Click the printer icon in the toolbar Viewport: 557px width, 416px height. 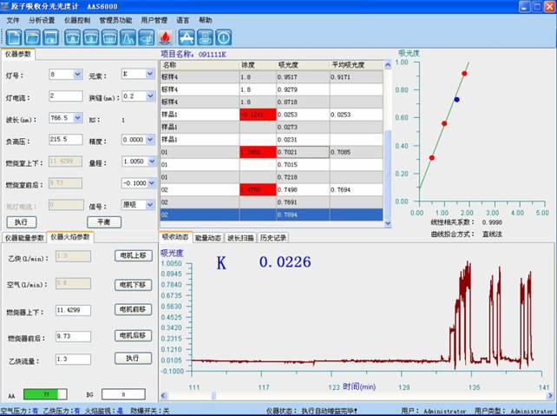(x=204, y=37)
